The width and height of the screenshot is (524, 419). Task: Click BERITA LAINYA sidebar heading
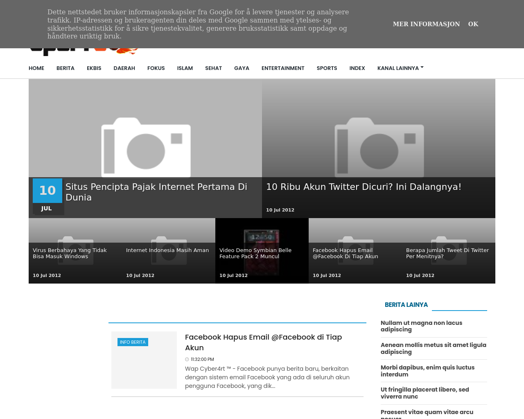(406, 305)
